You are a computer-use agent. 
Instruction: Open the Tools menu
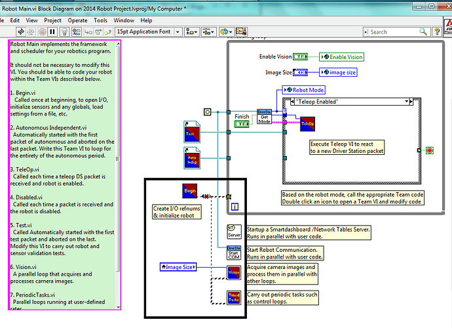tap(100, 20)
